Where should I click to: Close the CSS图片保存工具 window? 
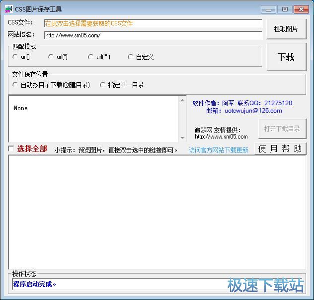(x=301, y=9)
